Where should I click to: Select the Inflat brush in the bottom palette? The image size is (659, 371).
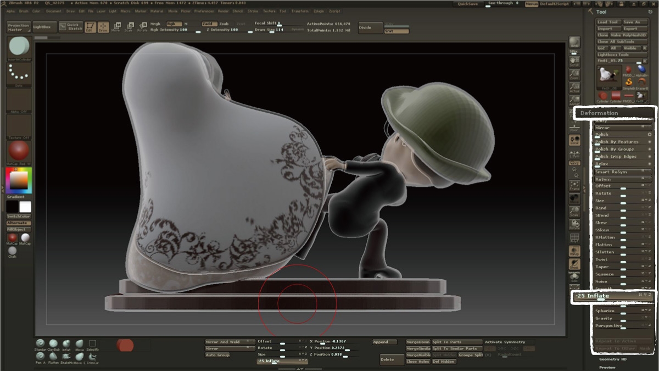pos(67,343)
